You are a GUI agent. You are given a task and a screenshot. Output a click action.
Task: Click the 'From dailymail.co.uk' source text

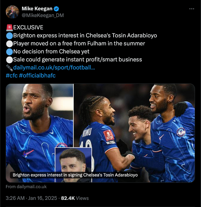click(x=26, y=187)
